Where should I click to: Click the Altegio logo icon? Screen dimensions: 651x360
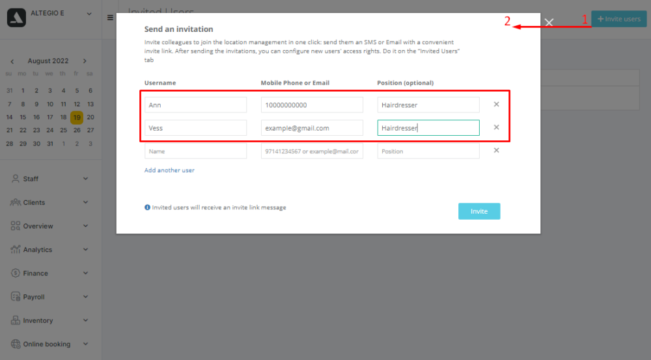16,18
